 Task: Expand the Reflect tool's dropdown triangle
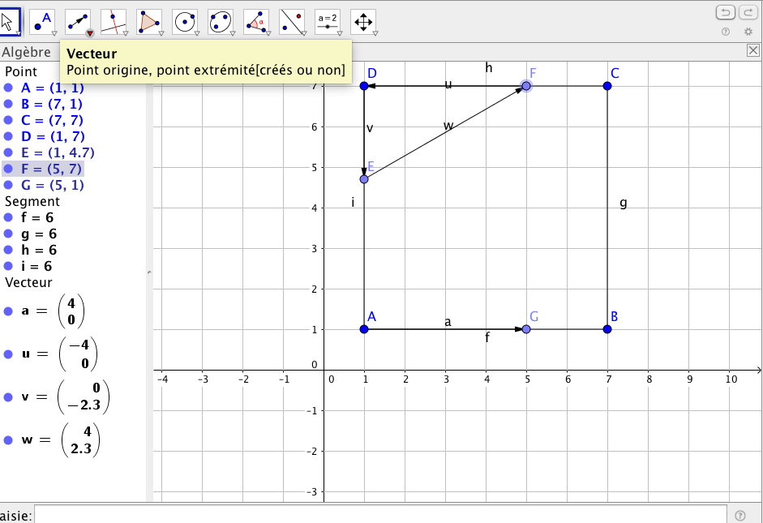click(x=303, y=33)
